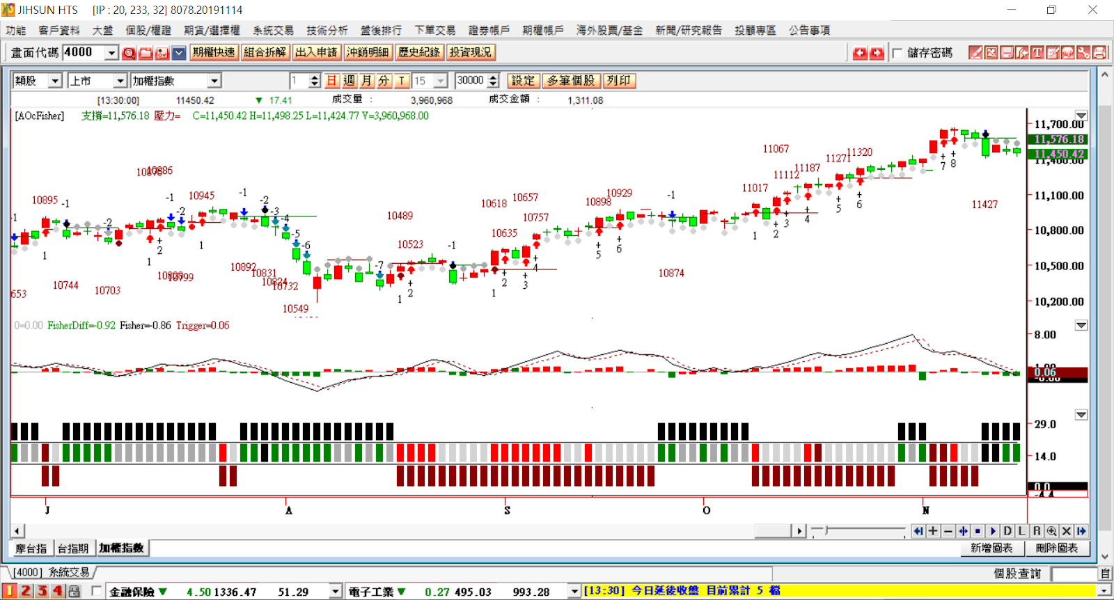The image size is (1114, 600).
Task: Switch to the 摩台指 tab
Action: (x=31, y=548)
